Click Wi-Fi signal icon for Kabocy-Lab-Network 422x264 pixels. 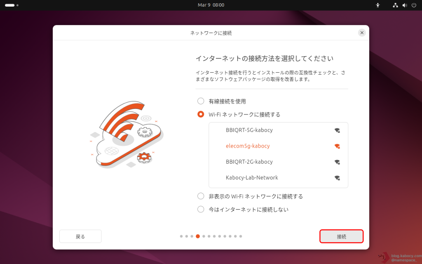[337, 178]
